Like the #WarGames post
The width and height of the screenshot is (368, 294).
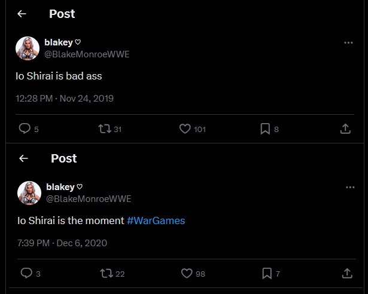point(186,273)
